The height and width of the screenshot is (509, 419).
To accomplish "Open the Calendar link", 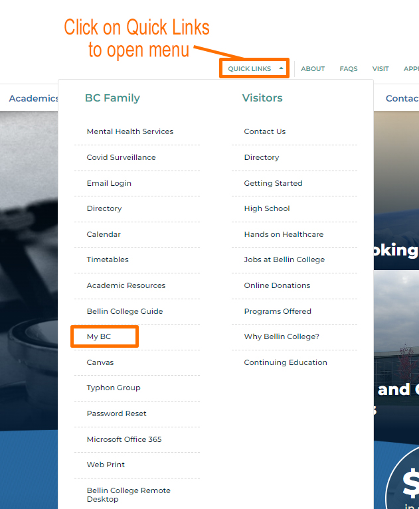I will pos(104,234).
